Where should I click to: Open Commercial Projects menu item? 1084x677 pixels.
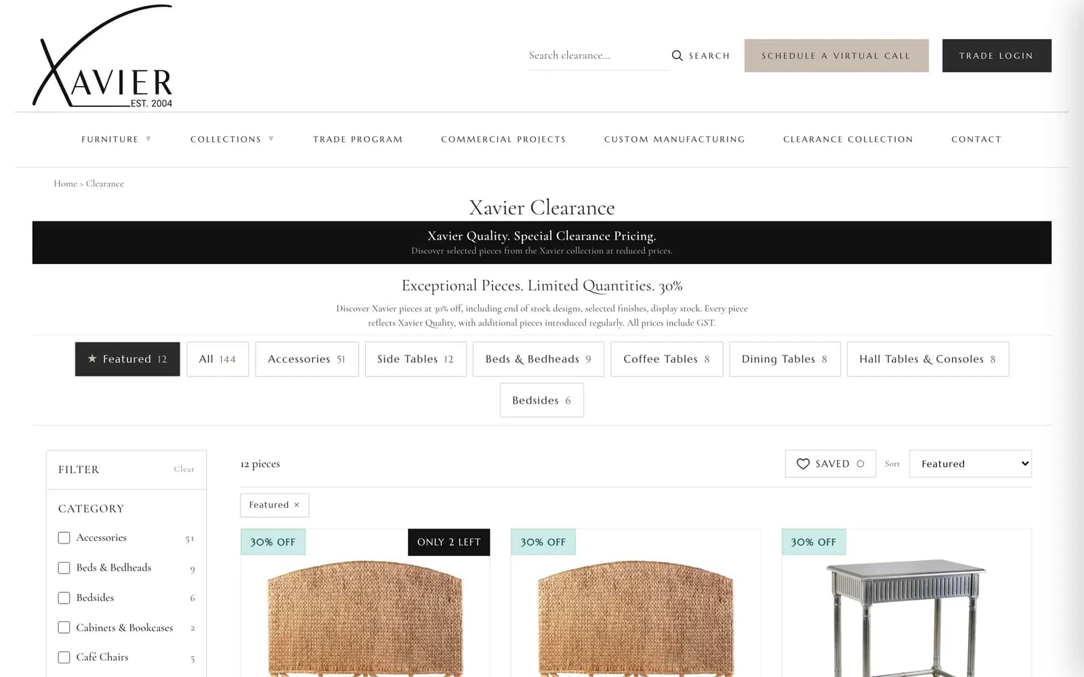click(x=503, y=139)
